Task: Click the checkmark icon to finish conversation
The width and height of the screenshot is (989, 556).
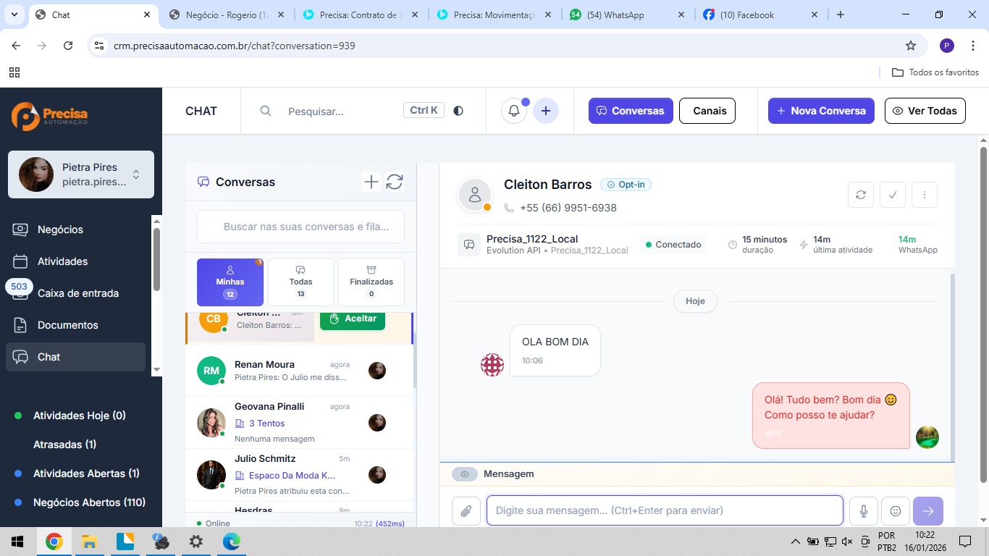Action: pos(892,195)
